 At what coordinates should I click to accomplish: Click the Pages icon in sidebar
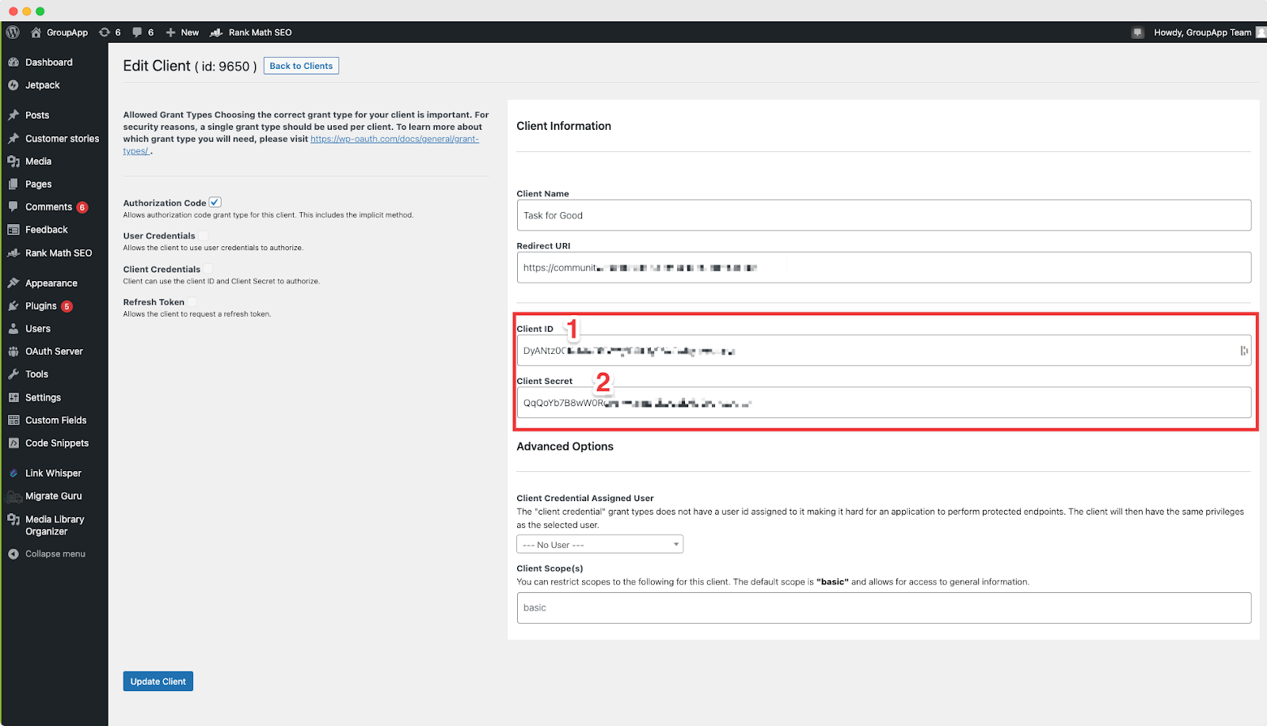(13, 184)
